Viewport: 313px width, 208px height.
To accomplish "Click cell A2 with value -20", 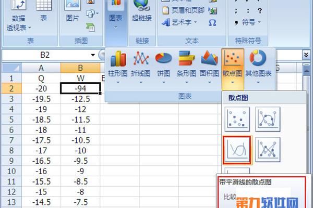I will coord(41,88).
